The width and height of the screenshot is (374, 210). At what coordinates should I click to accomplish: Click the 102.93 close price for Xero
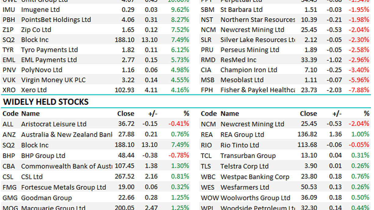(124, 90)
